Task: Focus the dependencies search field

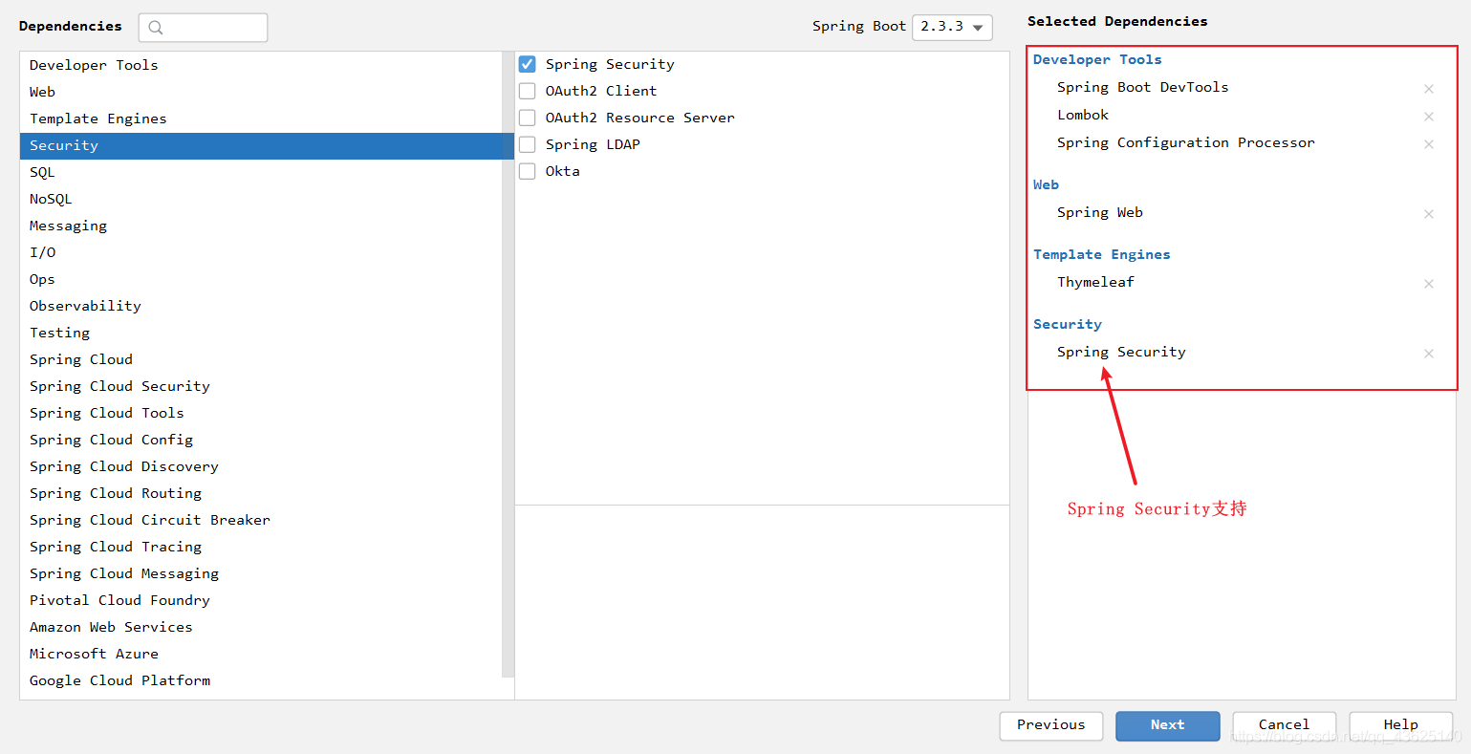Action: coord(203,28)
